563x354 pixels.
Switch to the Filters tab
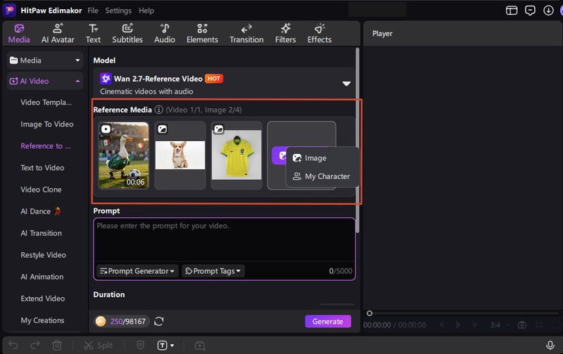click(x=286, y=34)
